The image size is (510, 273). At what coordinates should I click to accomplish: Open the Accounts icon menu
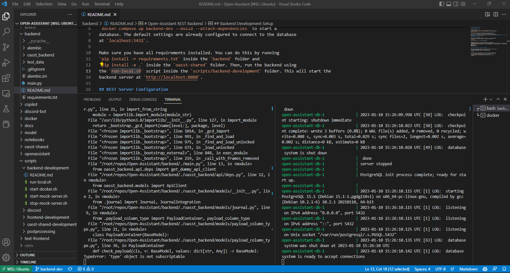pyautogui.click(x=6, y=242)
